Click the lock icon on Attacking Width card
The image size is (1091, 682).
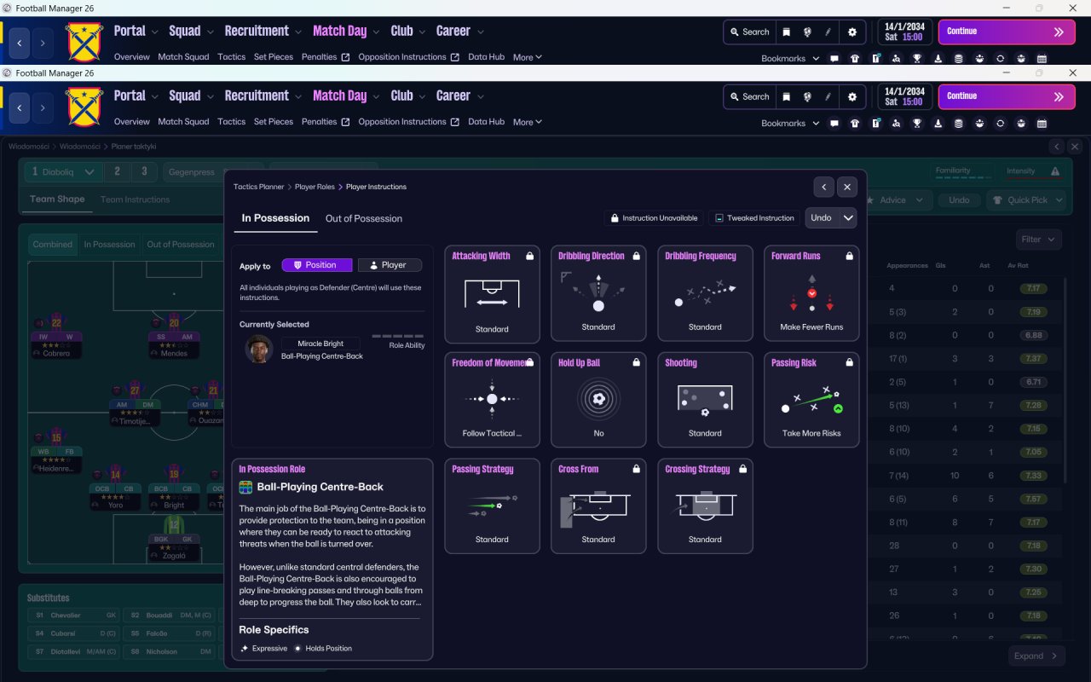[x=529, y=256]
